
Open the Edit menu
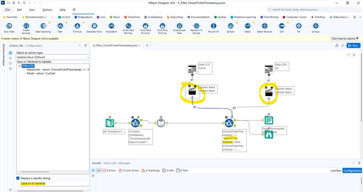pyautogui.click(x=20, y=10)
